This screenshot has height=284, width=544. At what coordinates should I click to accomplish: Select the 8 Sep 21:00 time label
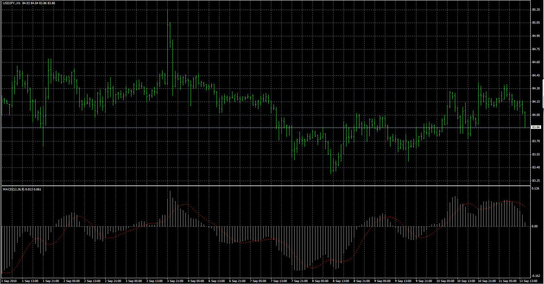[x=362, y=281]
